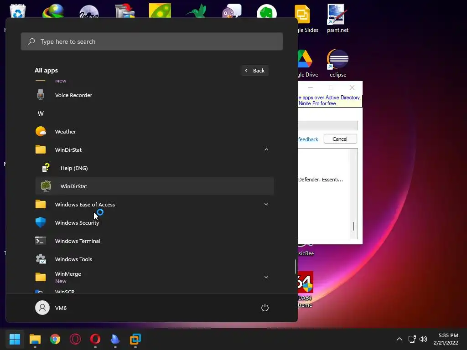Open paint.net desktop shortcut
The image size is (467, 350).
pyautogui.click(x=337, y=18)
